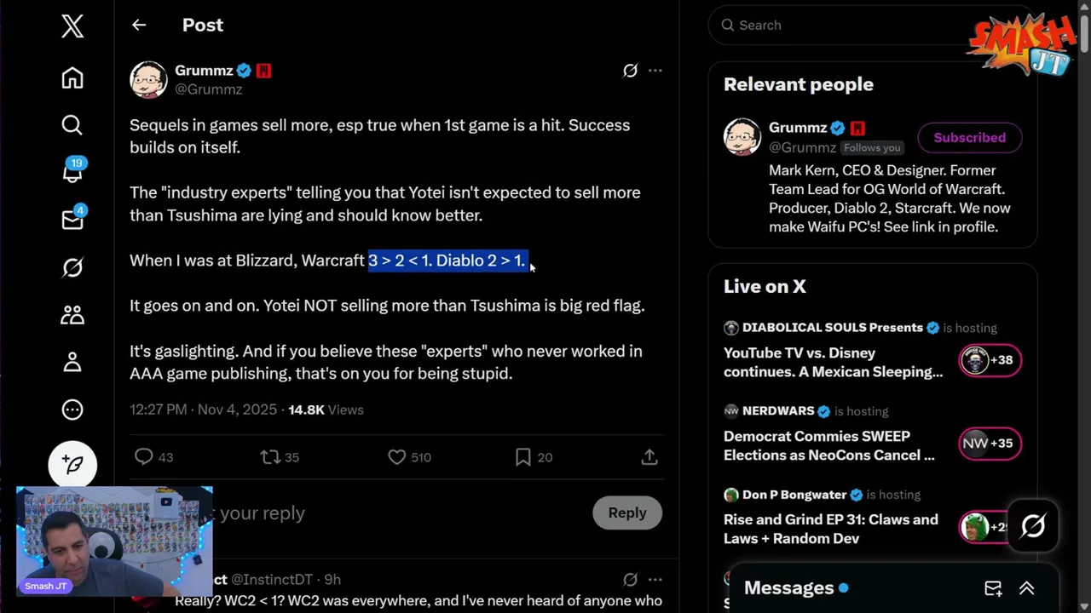
Task: Like Grummz's post
Action: [397, 457]
